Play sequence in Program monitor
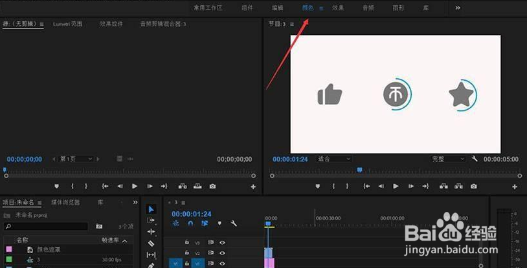The width and height of the screenshot is (527, 268). [x=396, y=186]
